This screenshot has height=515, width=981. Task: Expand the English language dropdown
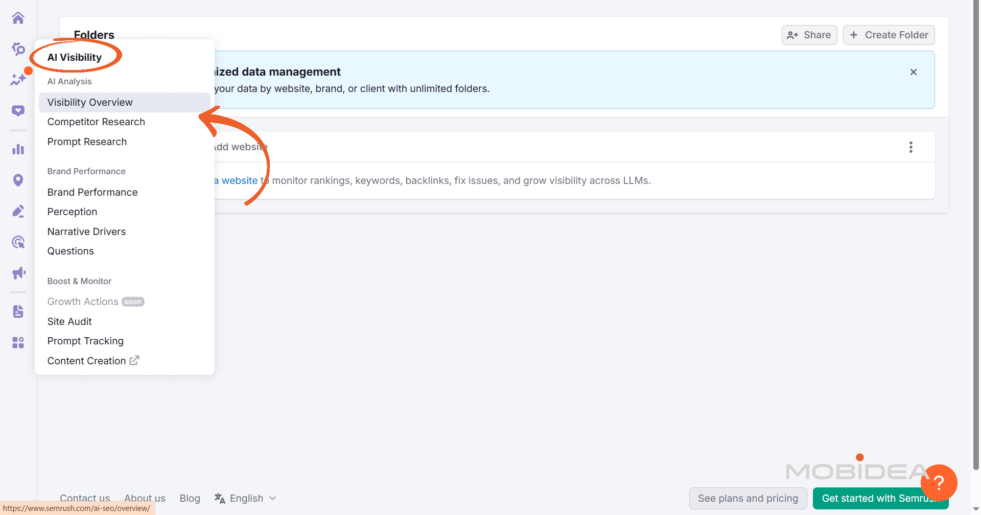(x=246, y=498)
